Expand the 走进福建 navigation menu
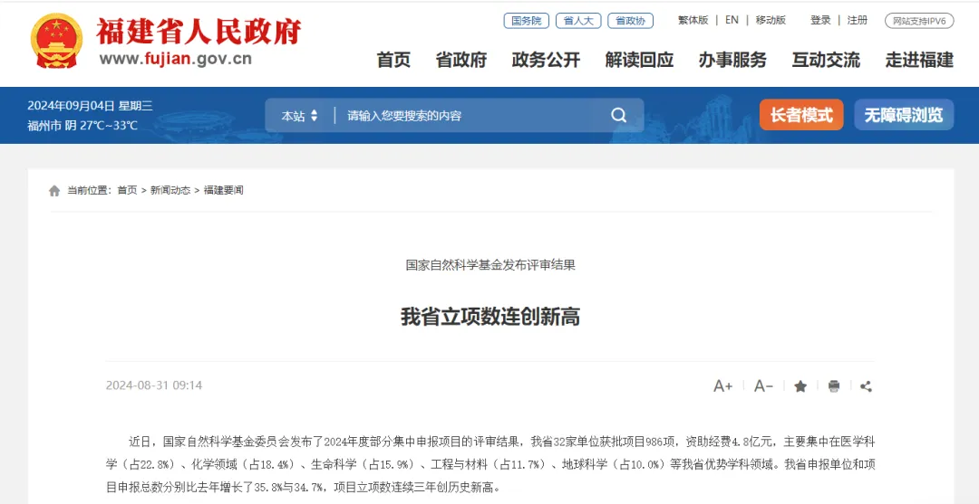 (x=919, y=60)
